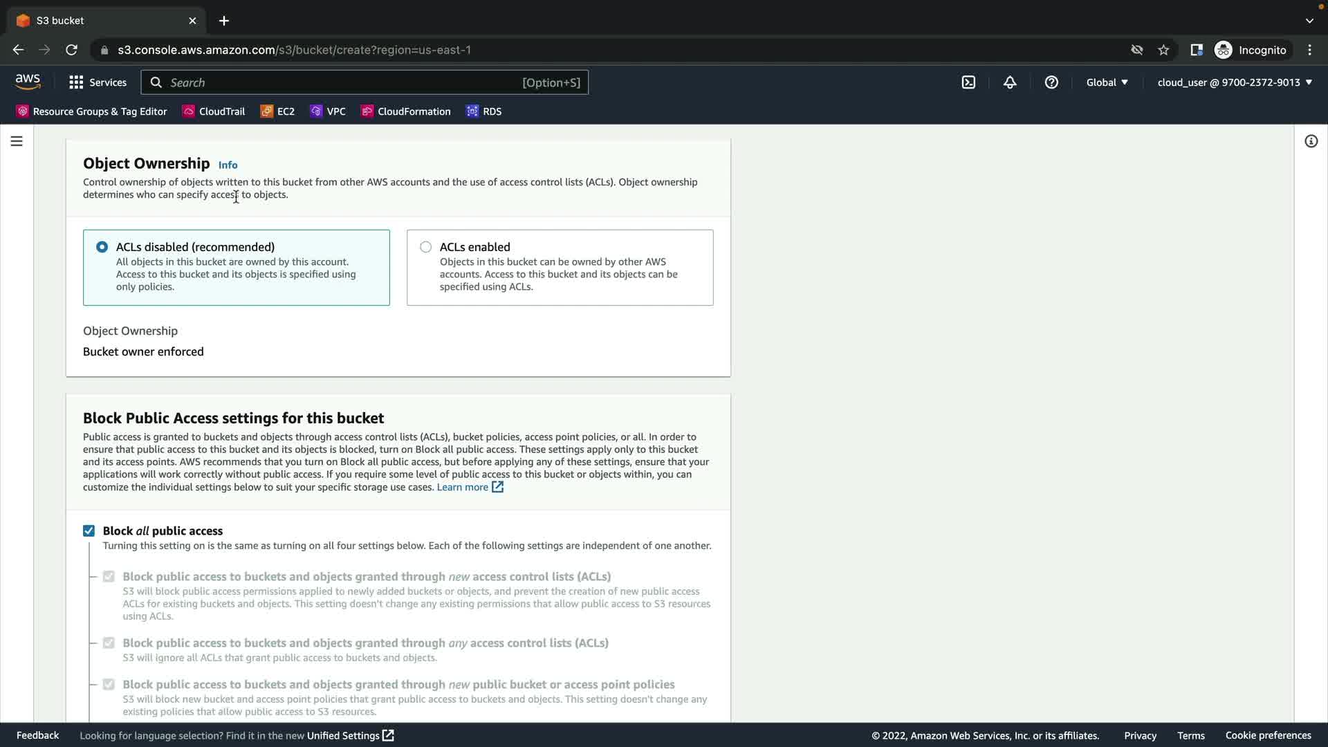
Task: Open the notifications bell
Action: [x=1010, y=82]
